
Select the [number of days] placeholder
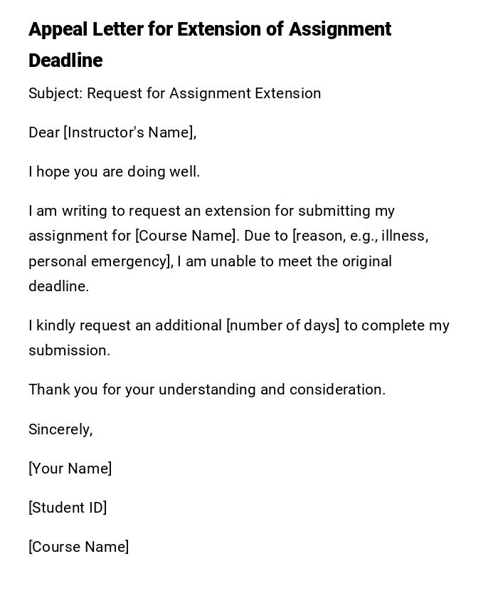pos(282,325)
